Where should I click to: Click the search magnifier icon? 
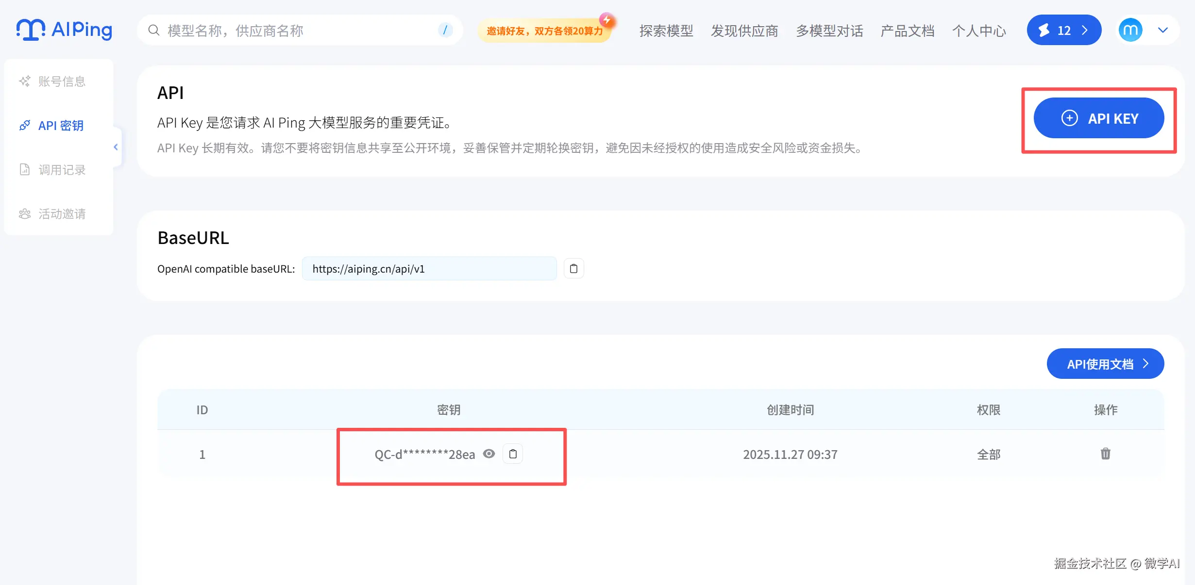(154, 30)
